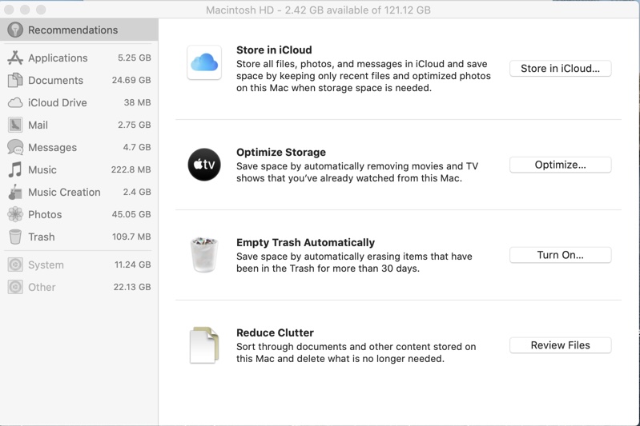Click the Macintosh HD window title
Image resolution: width=640 pixels, height=426 pixels.
(318, 10)
